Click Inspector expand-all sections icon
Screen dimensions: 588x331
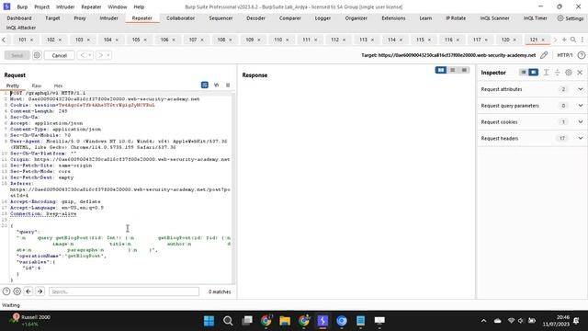546,72
